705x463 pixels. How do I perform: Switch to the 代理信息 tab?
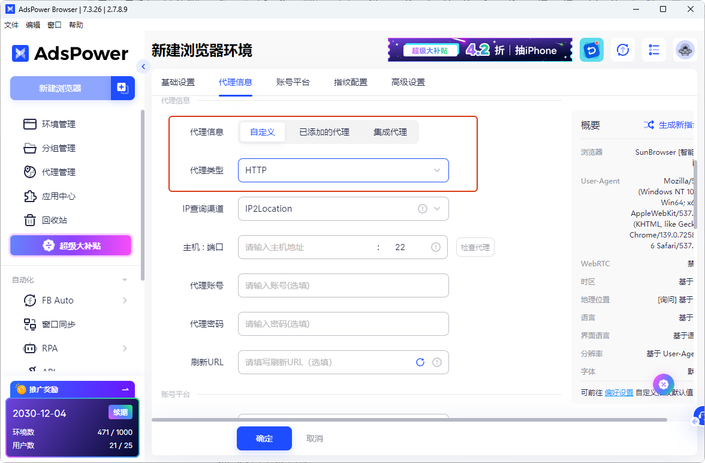[236, 82]
